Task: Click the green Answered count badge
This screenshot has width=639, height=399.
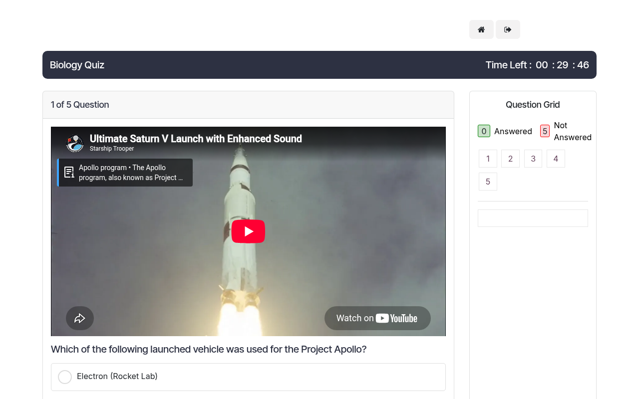Action: point(484,131)
